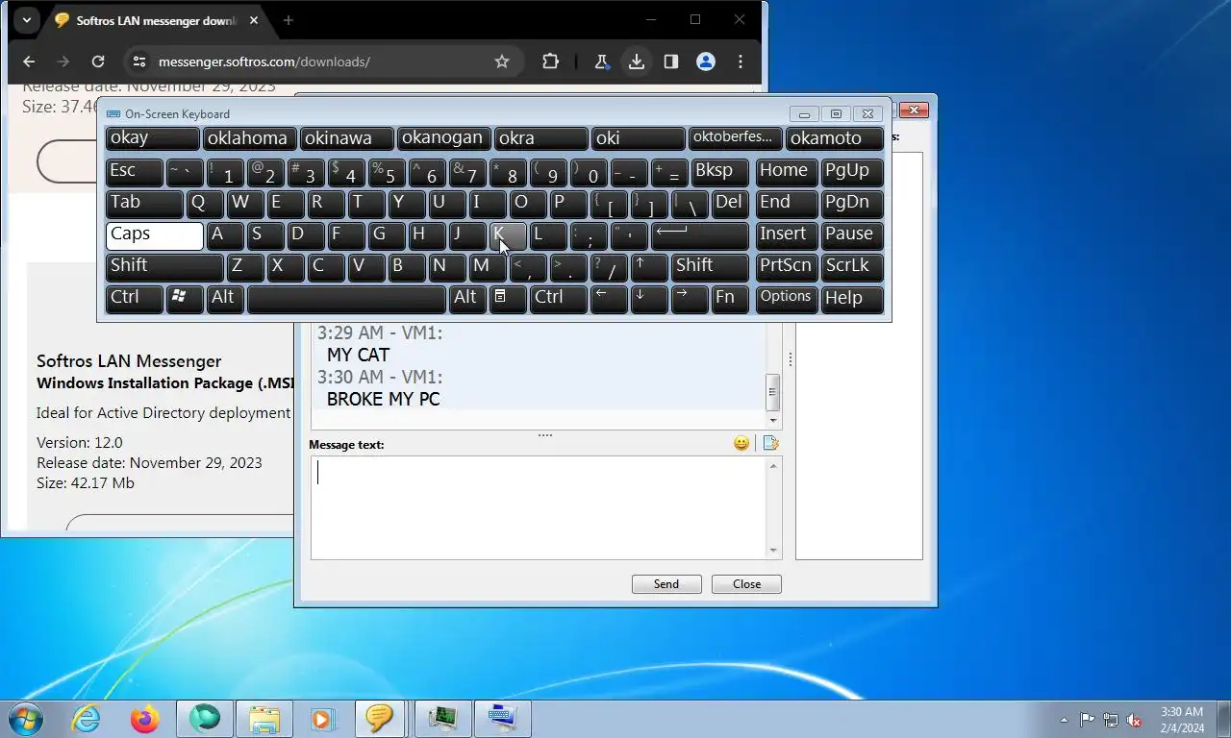Send the message with Send button
The width and height of the screenshot is (1231, 738).
click(666, 584)
